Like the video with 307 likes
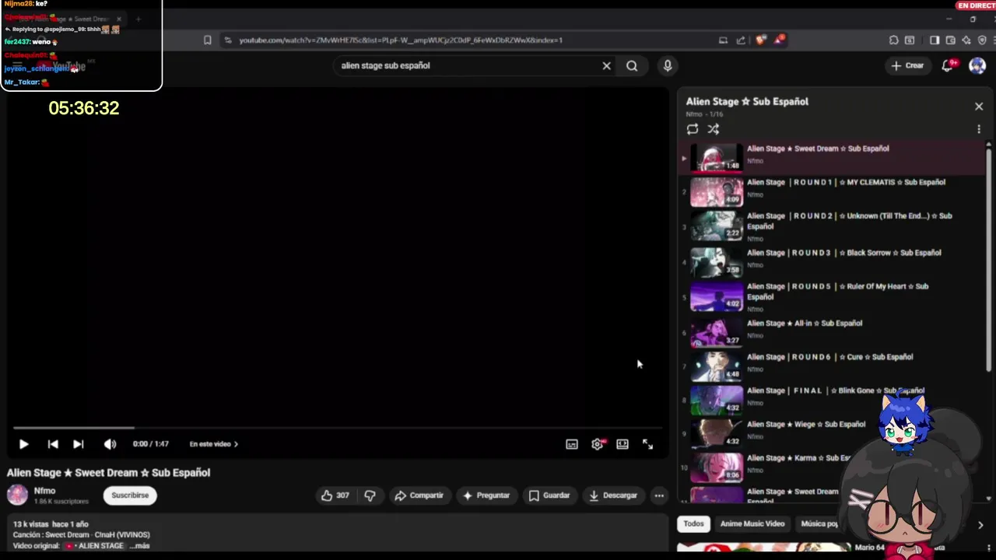 coord(335,495)
